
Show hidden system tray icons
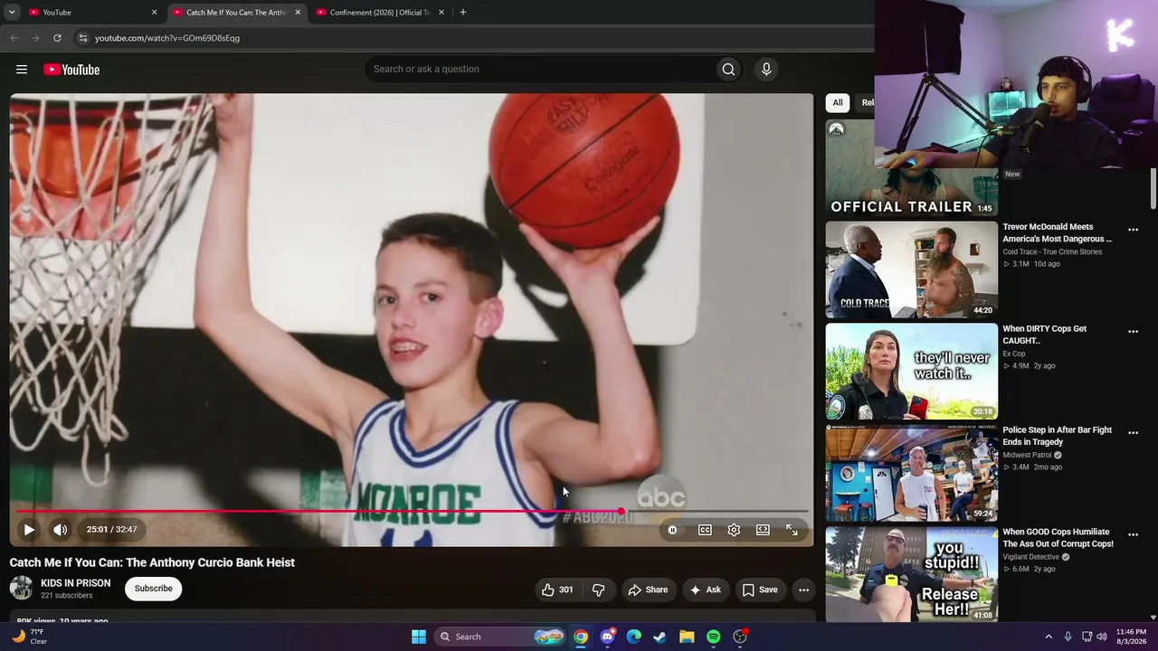(1049, 637)
